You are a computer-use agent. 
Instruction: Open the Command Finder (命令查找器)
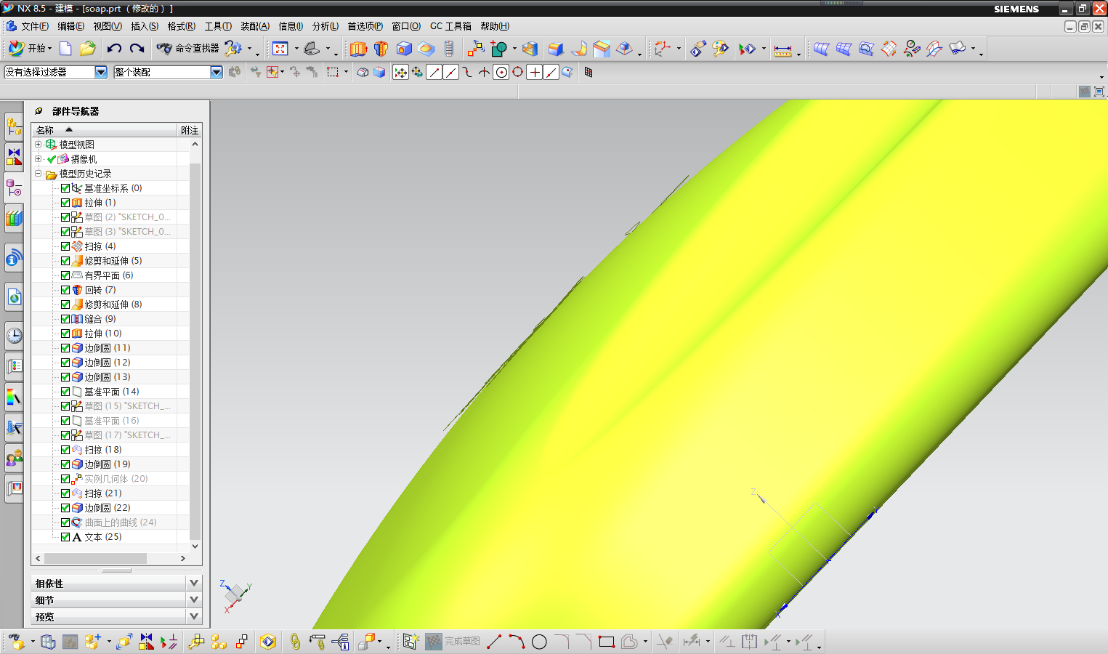coord(187,49)
